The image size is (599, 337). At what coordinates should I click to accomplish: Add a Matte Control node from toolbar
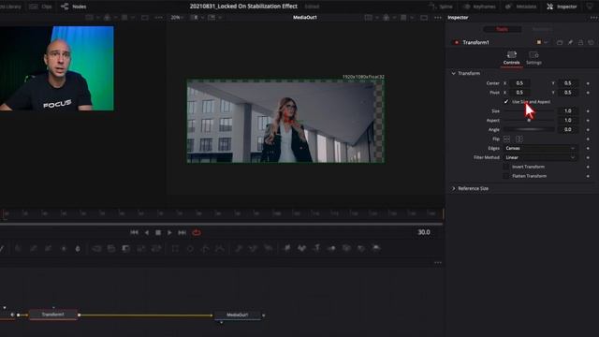pyautogui.click(x=125, y=249)
